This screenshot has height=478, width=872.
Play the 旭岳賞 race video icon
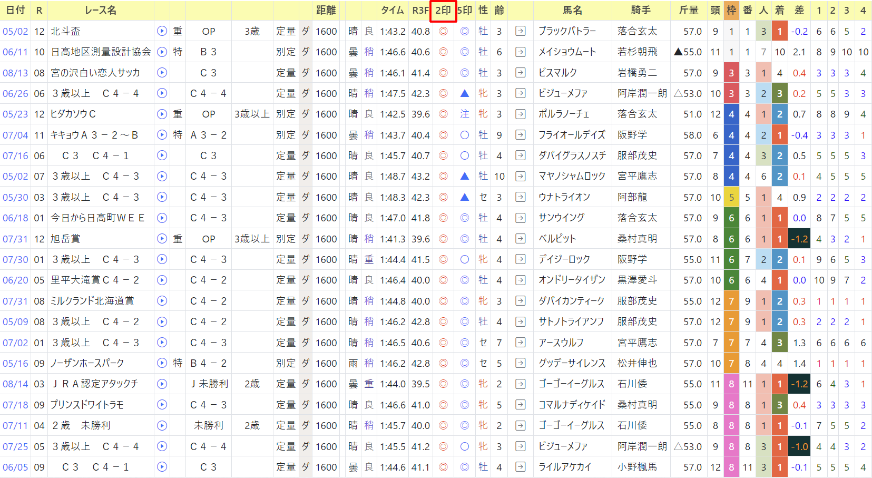[x=162, y=239]
